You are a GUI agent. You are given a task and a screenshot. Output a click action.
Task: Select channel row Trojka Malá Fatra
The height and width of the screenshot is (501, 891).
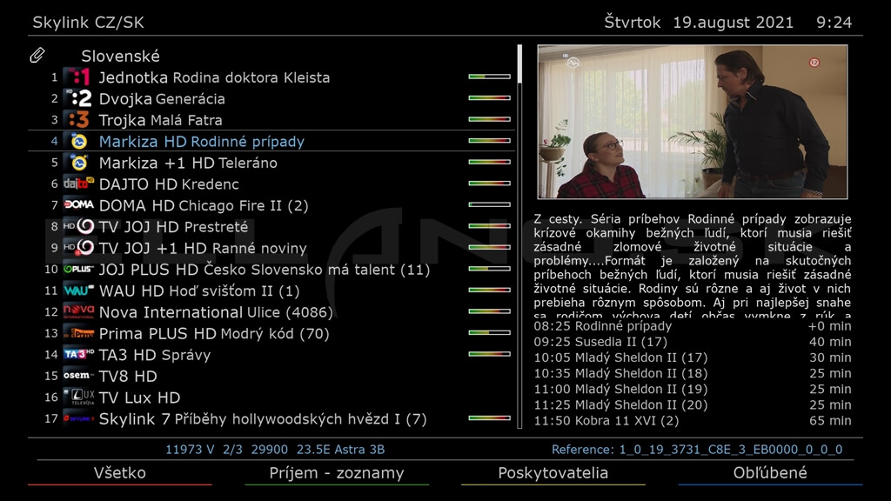271,120
